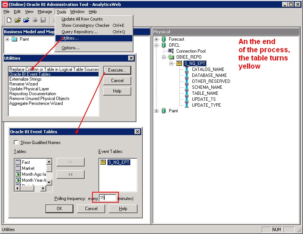Click the Execute... button in Utilities
The width and height of the screenshot is (303, 234).
pyautogui.click(x=117, y=70)
